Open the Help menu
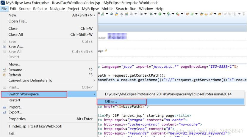The height and width of the screenshot is (137, 247). point(160,9)
